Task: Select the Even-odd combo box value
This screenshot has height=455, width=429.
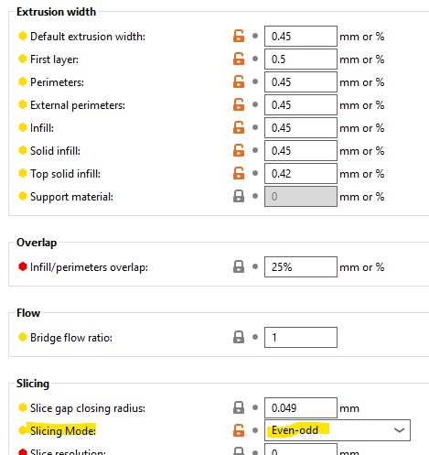Action: (338, 430)
